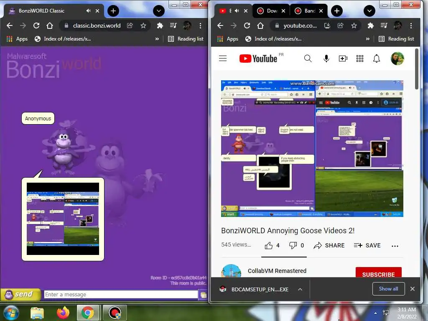Click the Bonzi send button
428x321 pixels.
[x=20, y=294]
